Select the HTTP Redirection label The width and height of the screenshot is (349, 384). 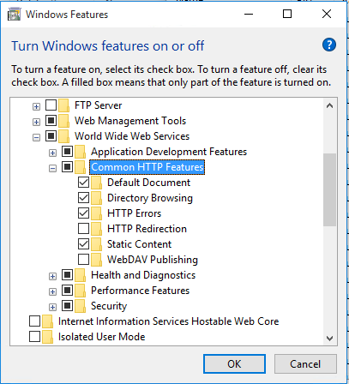tap(147, 229)
